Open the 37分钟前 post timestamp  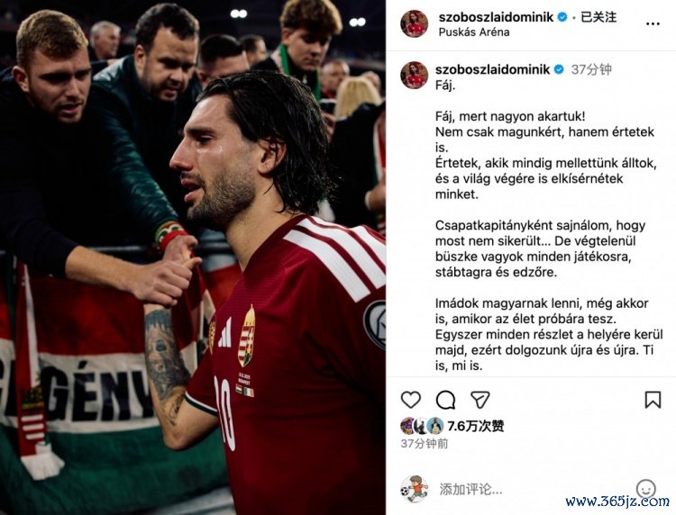[x=425, y=444]
